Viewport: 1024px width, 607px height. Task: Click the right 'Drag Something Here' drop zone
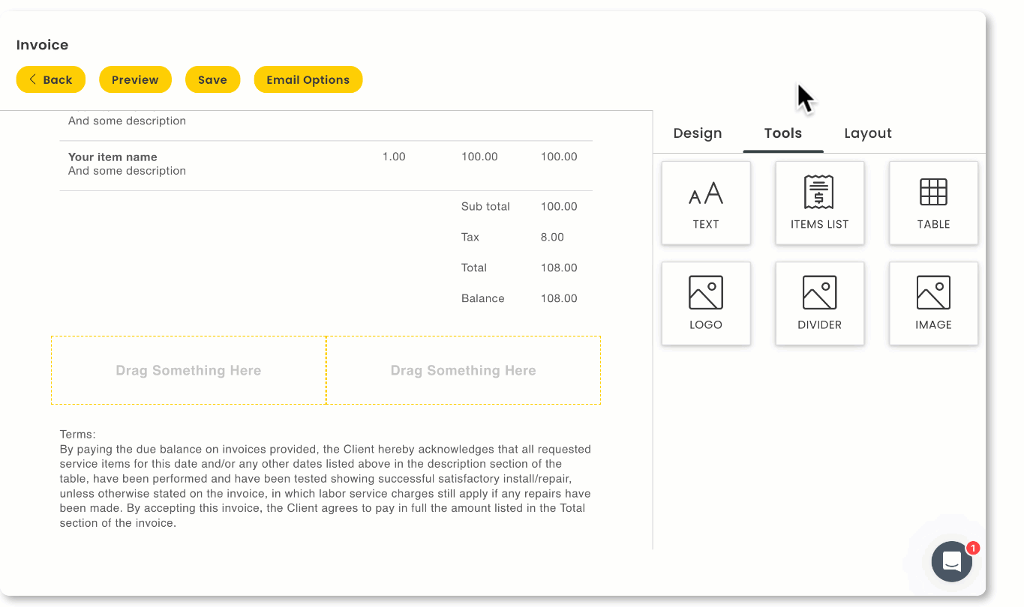tap(463, 370)
